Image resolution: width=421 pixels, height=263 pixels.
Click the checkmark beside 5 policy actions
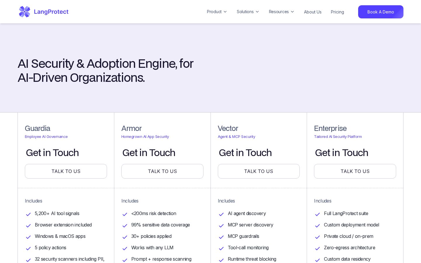tap(28, 248)
